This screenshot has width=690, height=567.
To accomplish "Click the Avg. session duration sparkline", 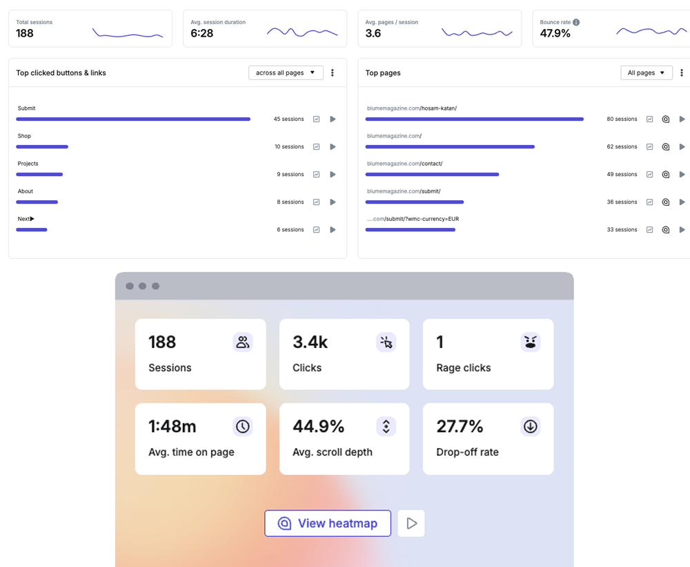I will (302, 32).
